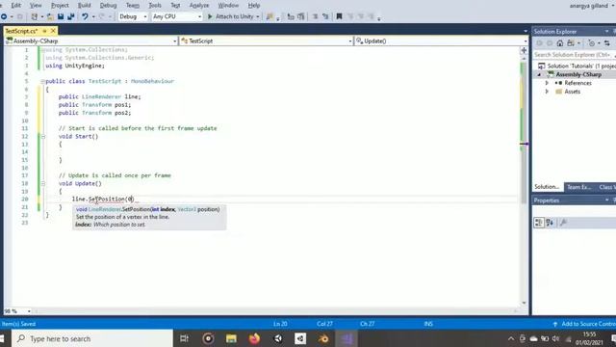Click the uncomment lines icon
Image resolution: width=616 pixels, height=347 pixels.
tap(325, 16)
